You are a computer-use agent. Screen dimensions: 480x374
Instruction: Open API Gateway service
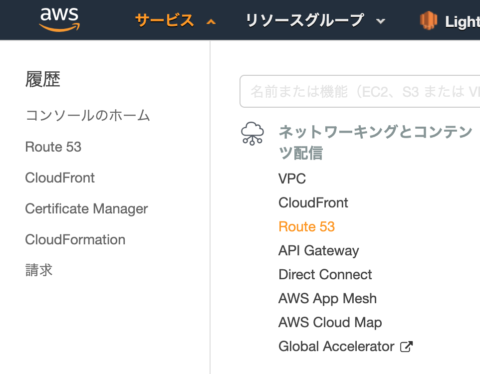[319, 250]
